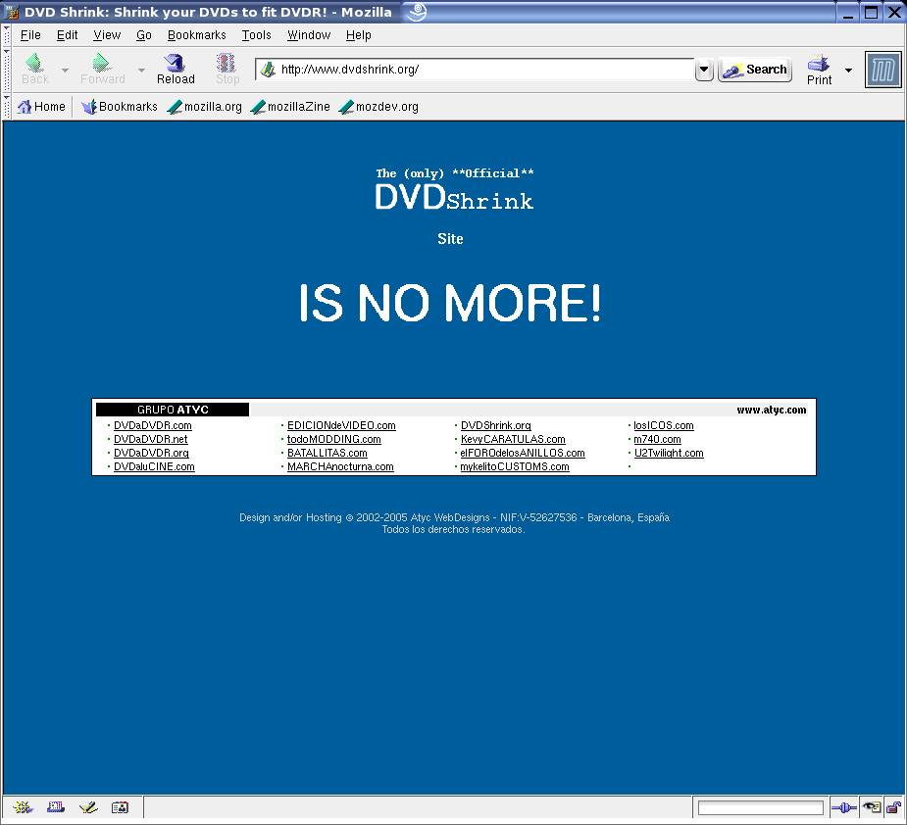This screenshot has height=825, width=907.
Task: Open Mail from the status bar icon
Action: (x=56, y=807)
